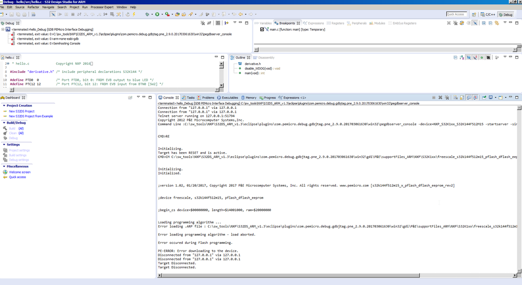The image size is (522, 285).
Task: Collapse the Settings dashboard section
Action: 4,145
